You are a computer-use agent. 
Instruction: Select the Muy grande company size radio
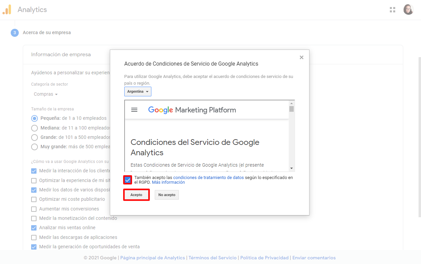34,147
